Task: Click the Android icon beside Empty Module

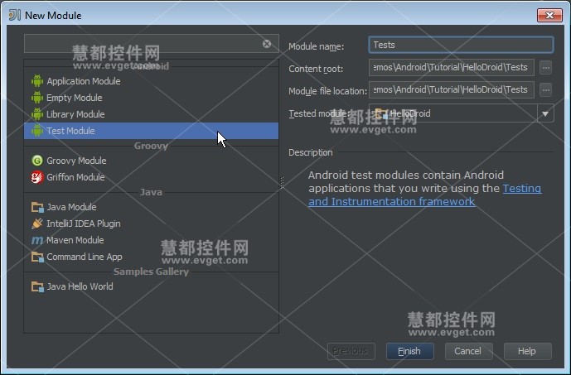Action: [x=37, y=98]
